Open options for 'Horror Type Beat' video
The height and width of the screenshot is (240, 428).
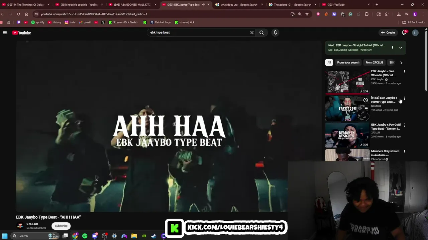click(404, 98)
